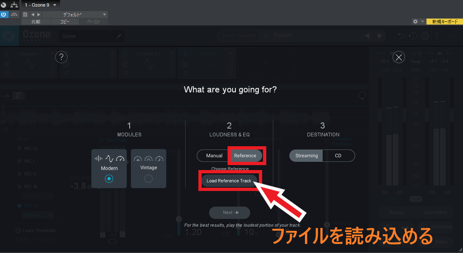Open the Ozone undo history clock icon

(x=413, y=36)
